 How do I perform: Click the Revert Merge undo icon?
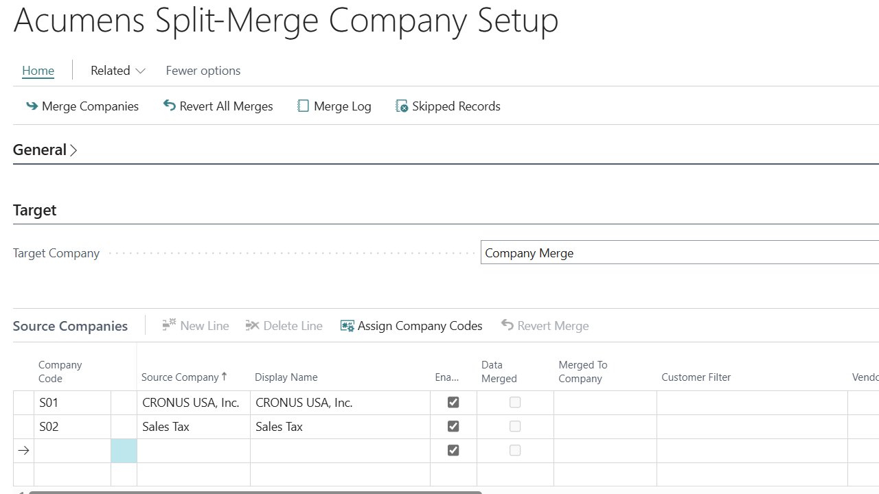pos(507,325)
